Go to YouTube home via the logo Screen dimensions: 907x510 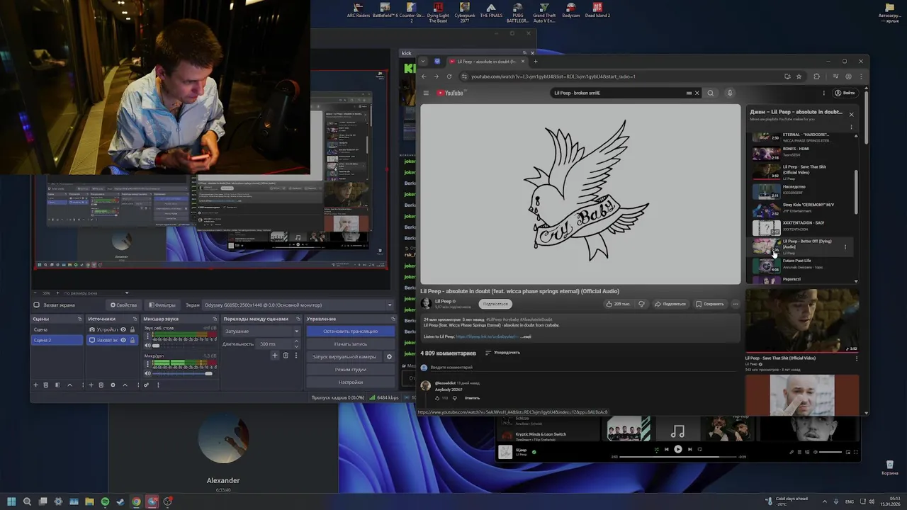(450, 93)
